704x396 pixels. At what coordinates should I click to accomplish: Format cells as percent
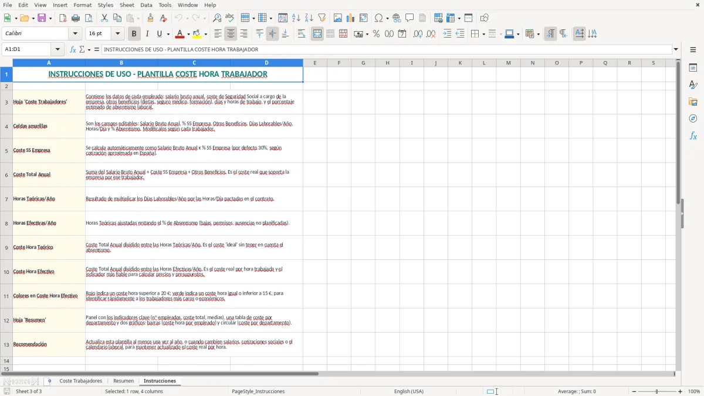(x=376, y=34)
